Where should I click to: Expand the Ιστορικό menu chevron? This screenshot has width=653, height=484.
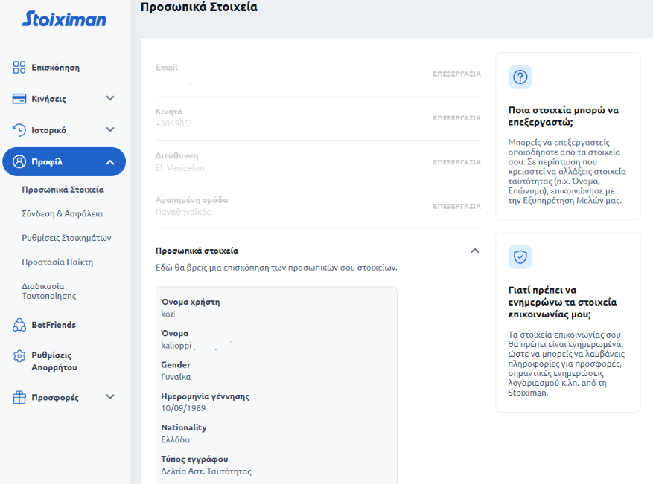pyautogui.click(x=110, y=129)
